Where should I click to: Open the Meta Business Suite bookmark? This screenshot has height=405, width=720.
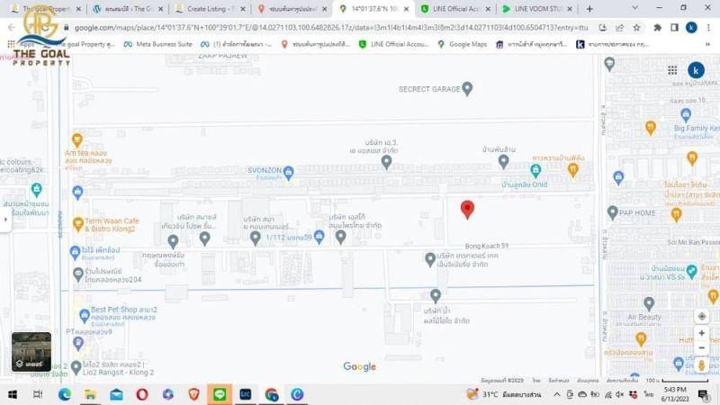coord(157,44)
